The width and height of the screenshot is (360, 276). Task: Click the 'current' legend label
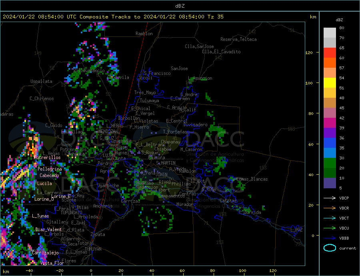(348, 248)
